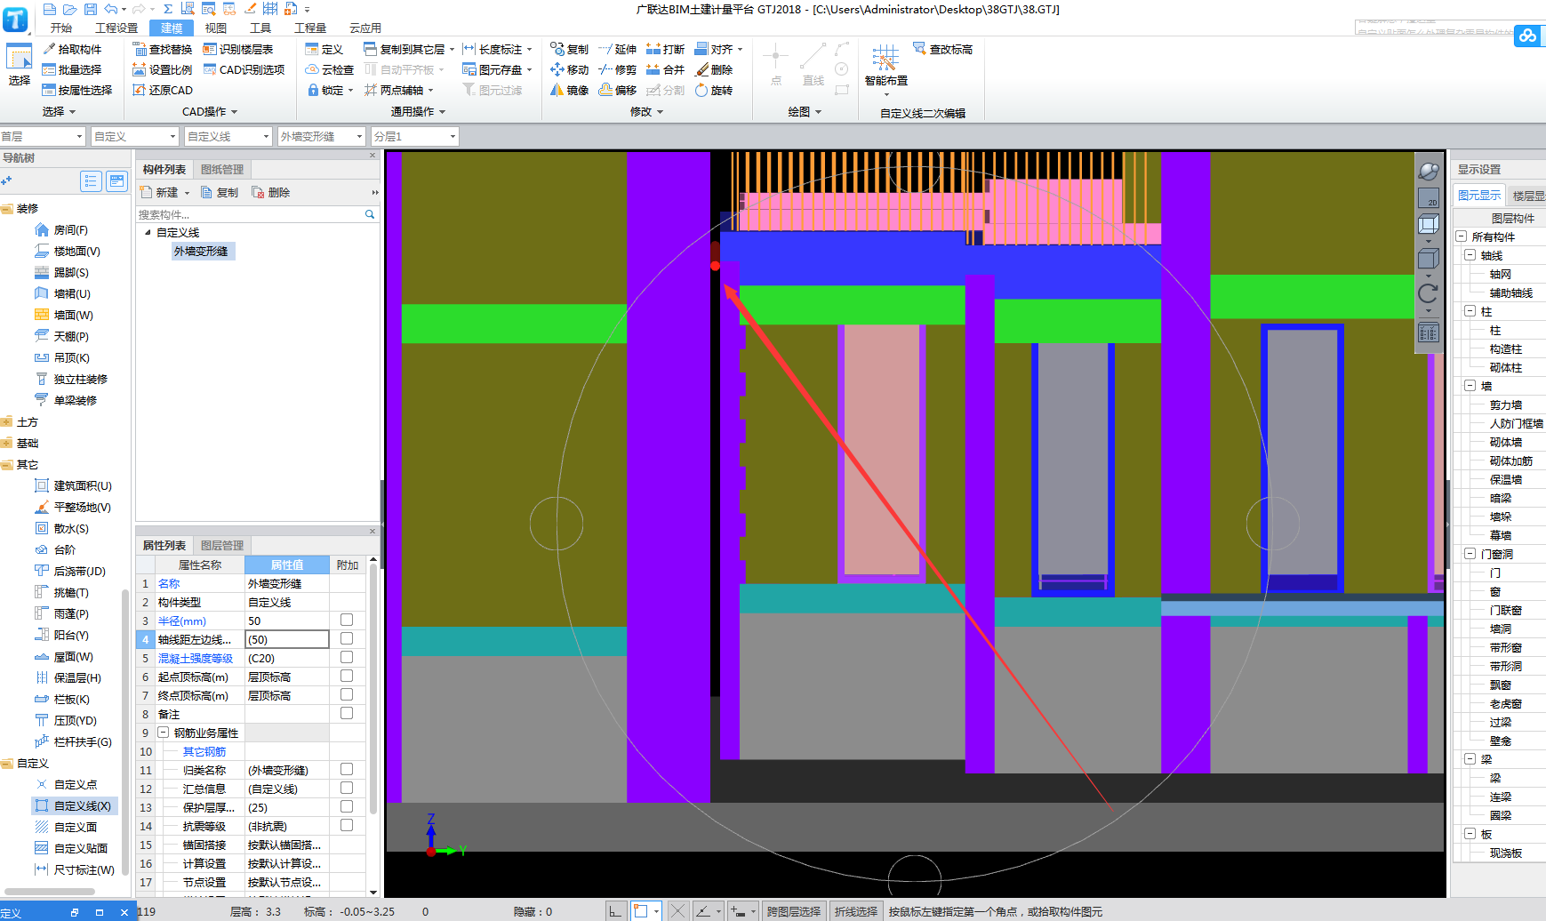Select the 复制 copy tool in modify group
The image size is (1546, 921).
[x=569, y=49]
